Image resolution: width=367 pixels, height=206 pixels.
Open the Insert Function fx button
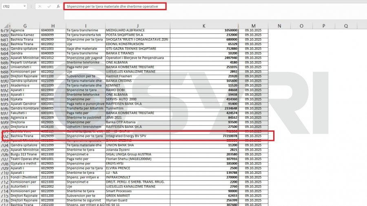tap(58, 7)
